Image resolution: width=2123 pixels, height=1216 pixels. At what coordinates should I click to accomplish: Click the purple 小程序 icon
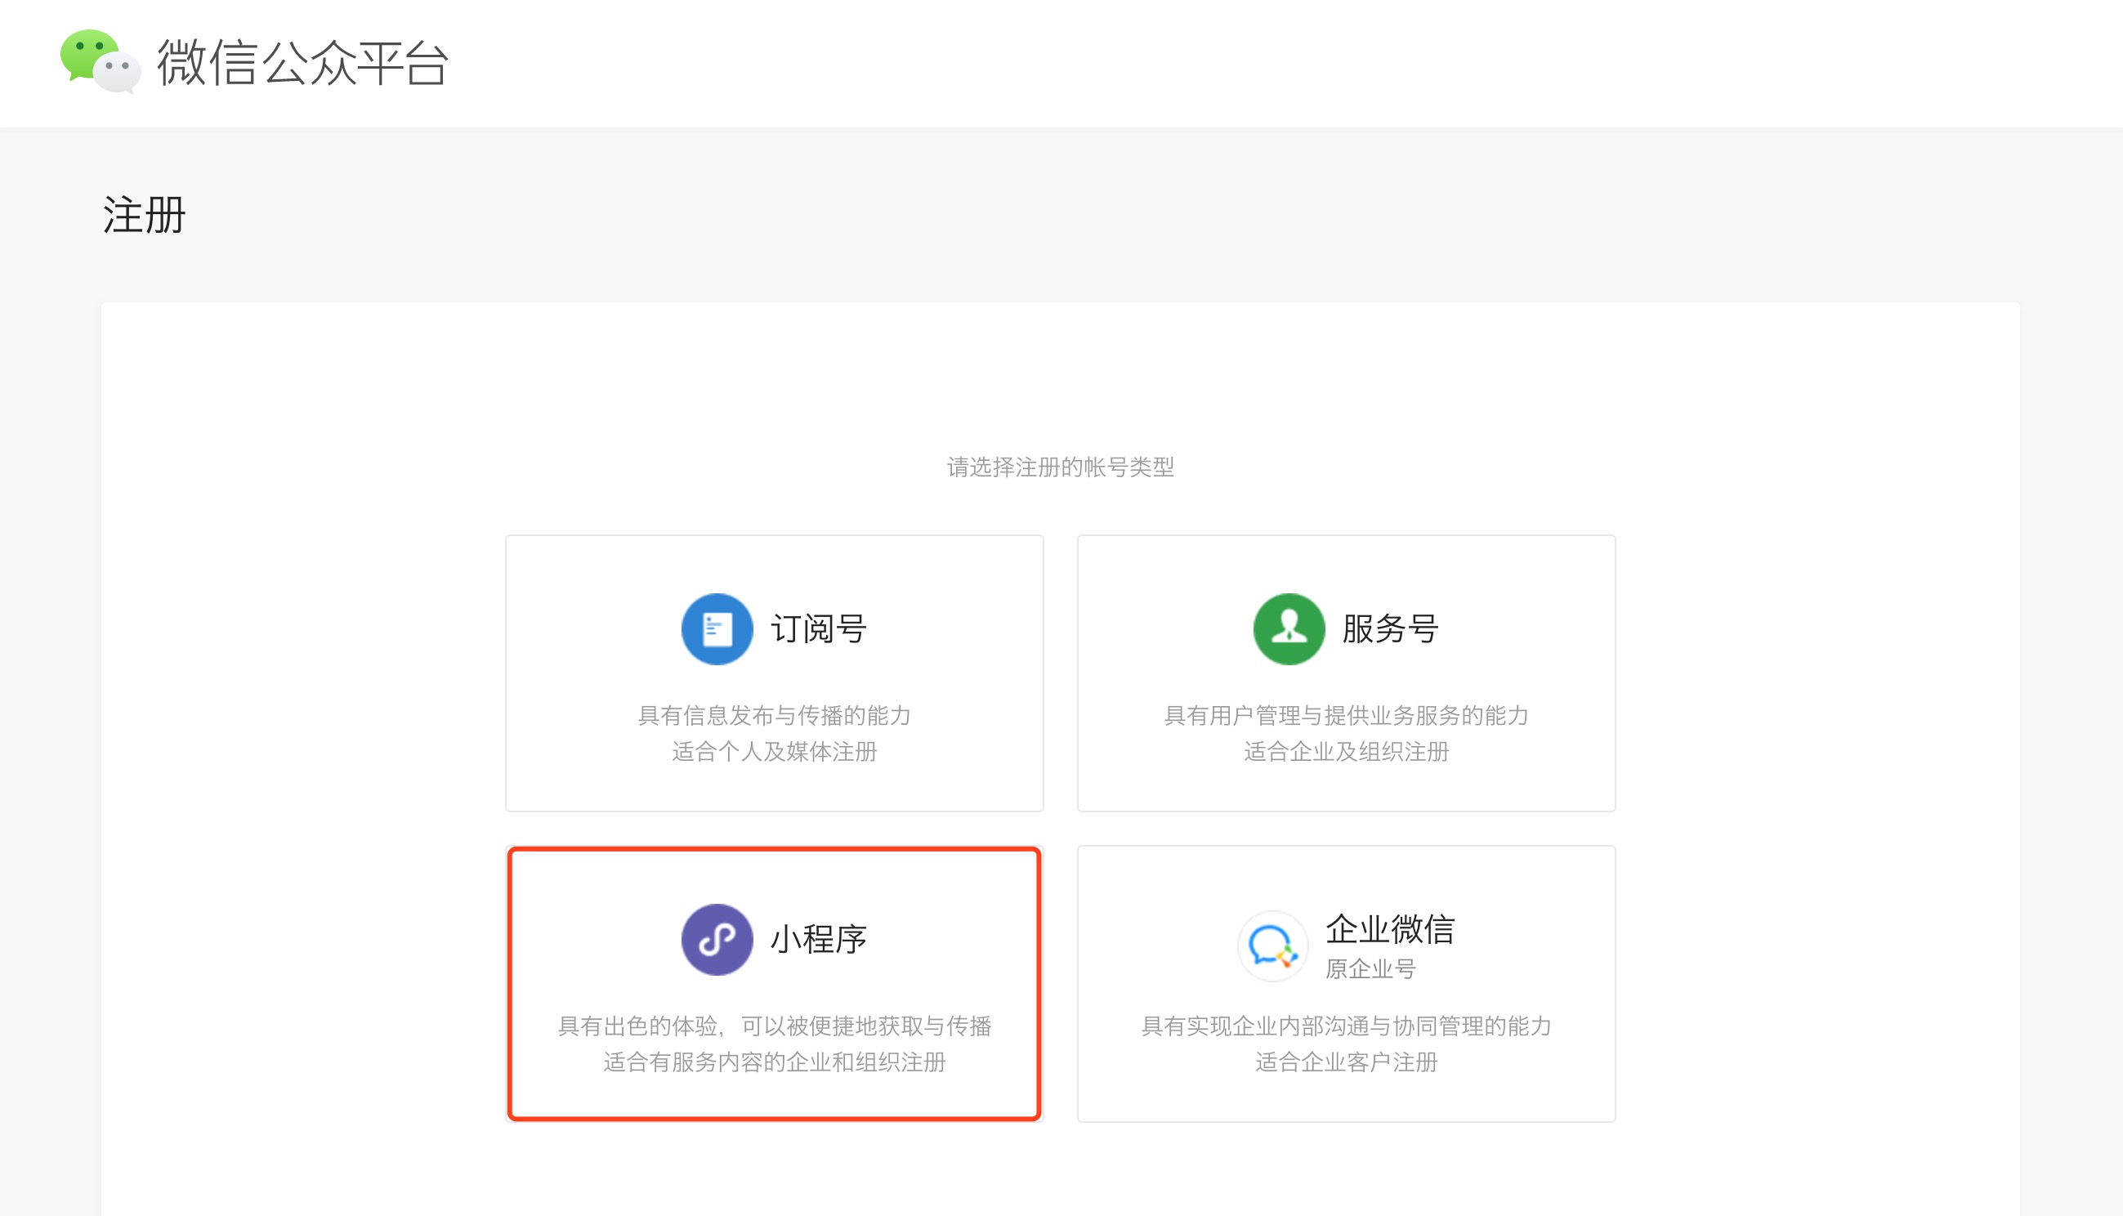(717, 940)
